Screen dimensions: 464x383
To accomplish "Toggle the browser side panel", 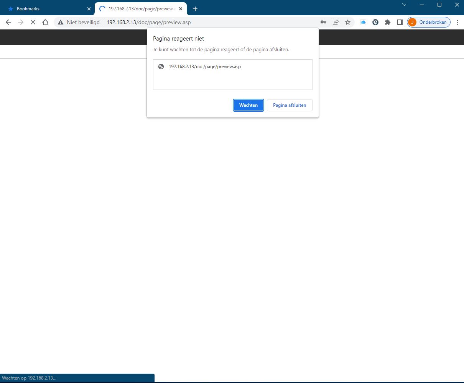I will click(x=400, y=22).
